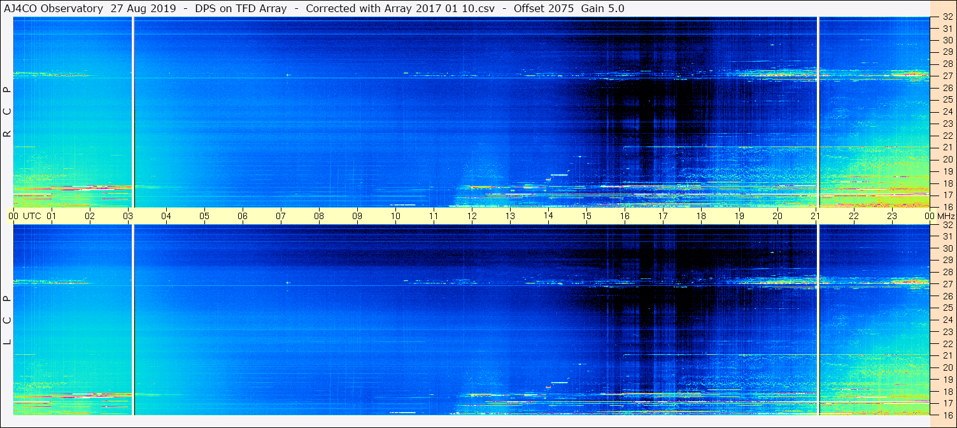
Task: Select the 18 MHz label of LCP panel
Action: [947, 391]
